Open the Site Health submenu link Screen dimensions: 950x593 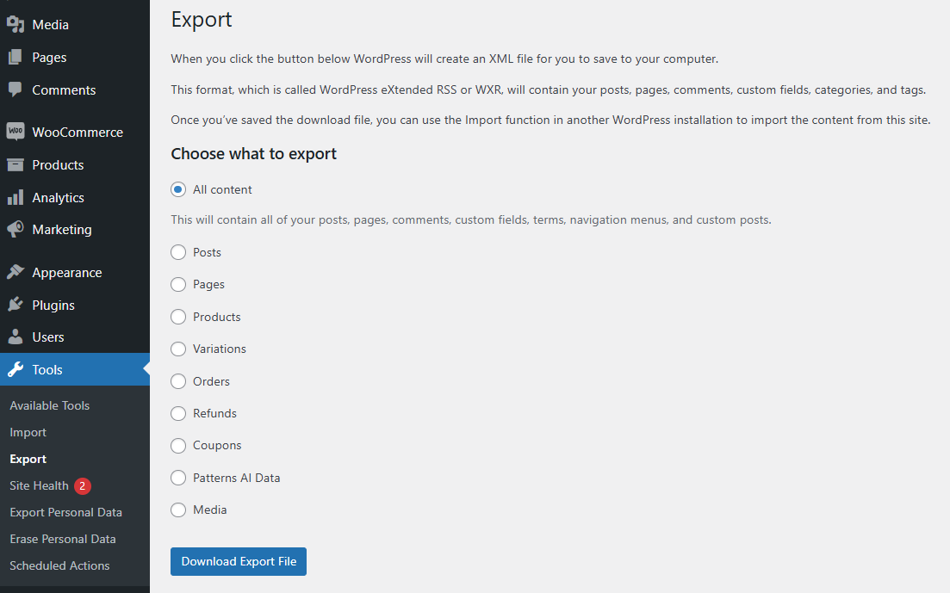(x=40, y=485)
